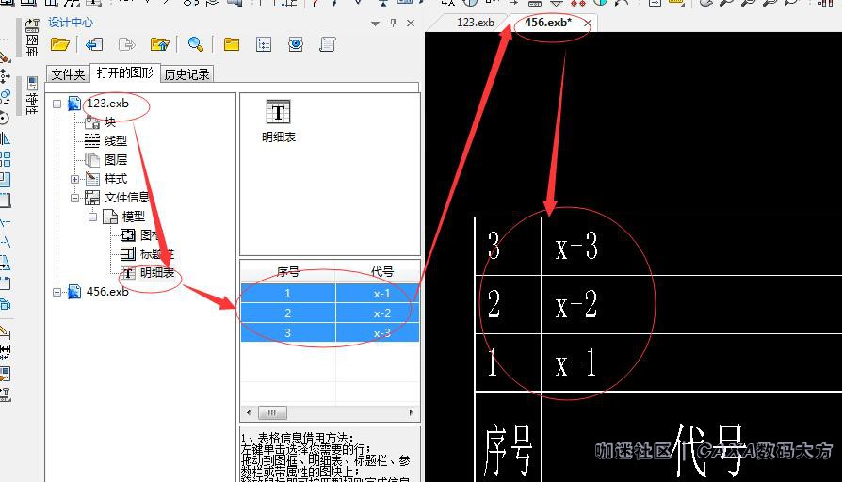
Task: Toggle the tree view list icon
Action: [x=264, y=44]
